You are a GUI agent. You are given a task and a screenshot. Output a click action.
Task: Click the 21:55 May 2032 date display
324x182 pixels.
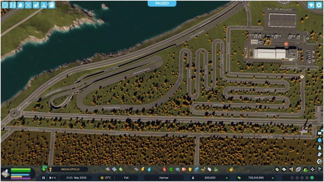coord(76,178)
